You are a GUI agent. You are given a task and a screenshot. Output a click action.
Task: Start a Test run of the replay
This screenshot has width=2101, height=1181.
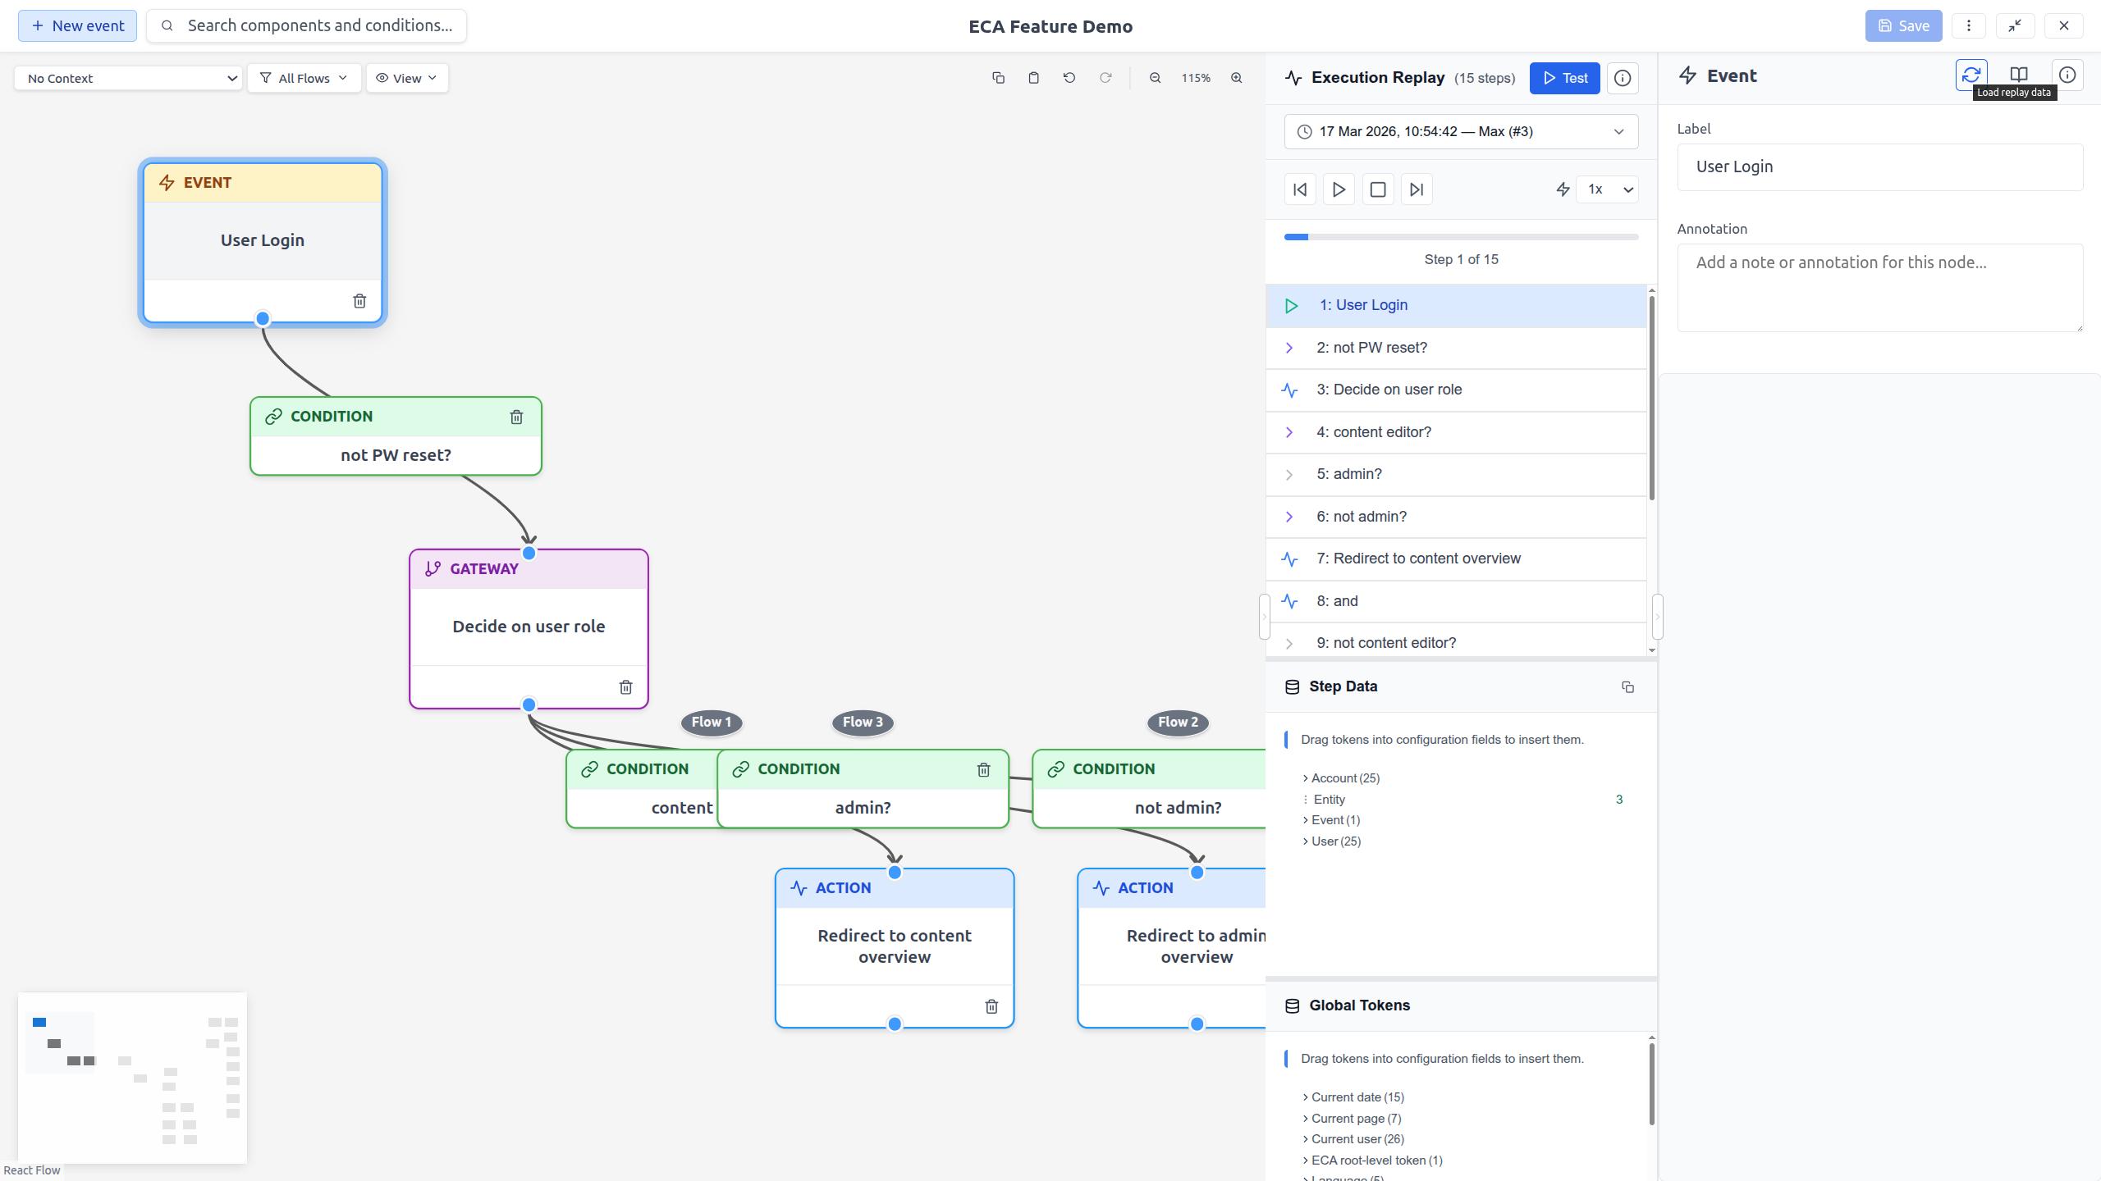pos(1564,78)
